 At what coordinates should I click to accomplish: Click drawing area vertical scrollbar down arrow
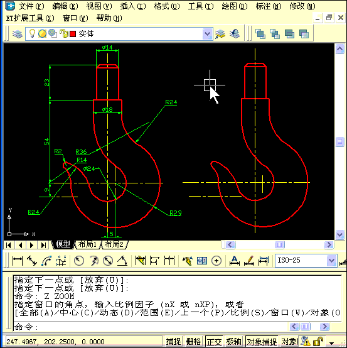coord(339,234)
